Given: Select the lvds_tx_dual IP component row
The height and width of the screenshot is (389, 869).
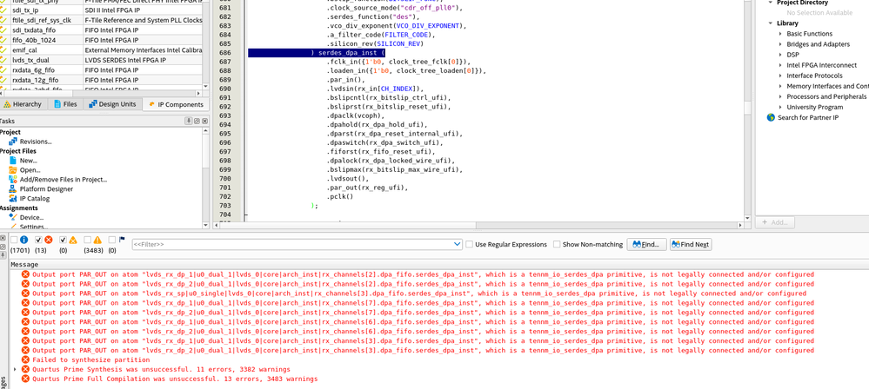Looking at the screenshot, I should [101, 60].
